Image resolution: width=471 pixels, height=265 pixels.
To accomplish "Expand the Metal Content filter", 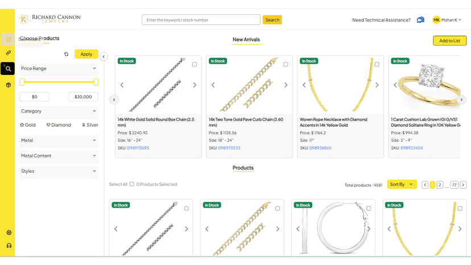I will coord(59,156).
